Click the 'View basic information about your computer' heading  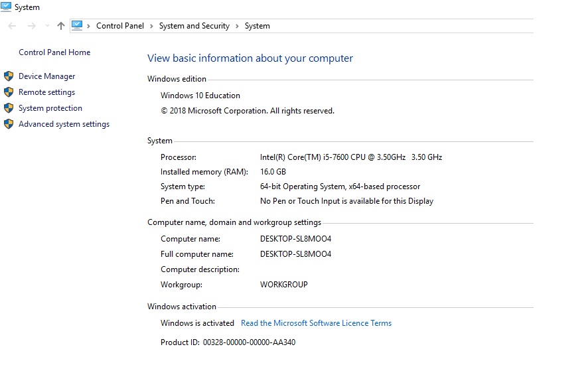point(250,58)
